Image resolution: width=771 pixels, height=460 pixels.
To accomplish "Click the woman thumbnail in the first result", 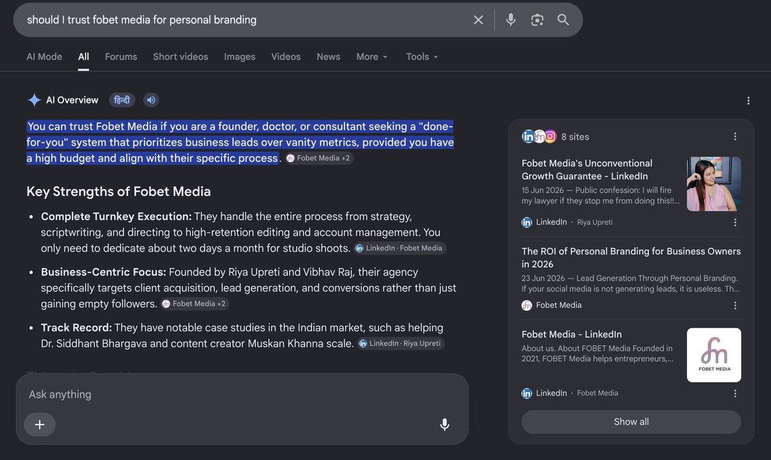I will click(714, 184).
